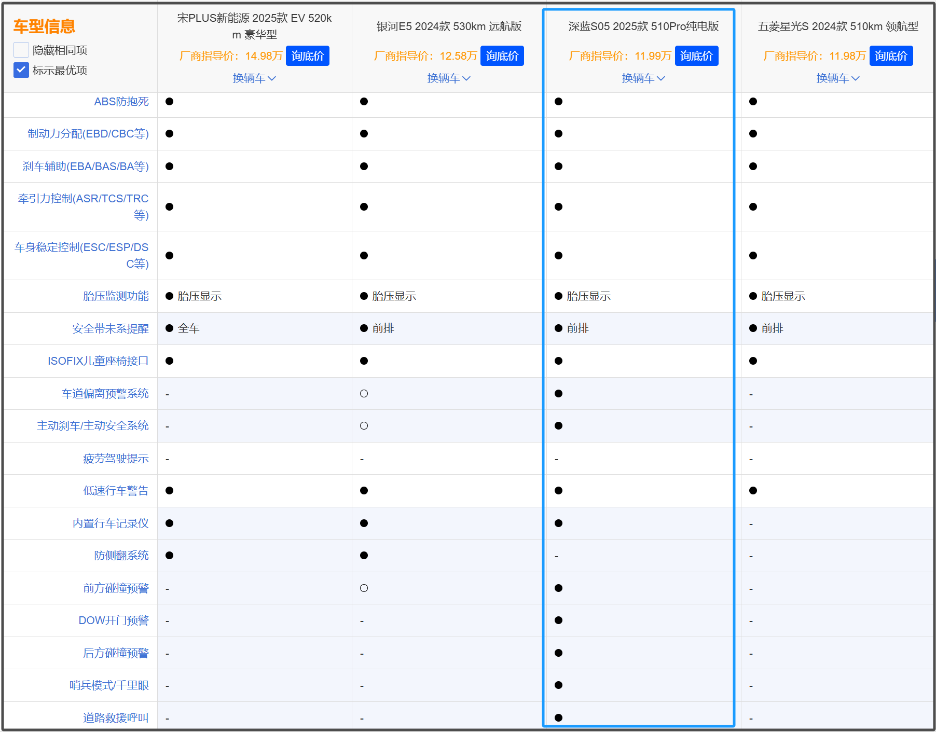Open the 防侧翻系统 link
This screenshot has width=936, height=732.
tap(121, 556)
